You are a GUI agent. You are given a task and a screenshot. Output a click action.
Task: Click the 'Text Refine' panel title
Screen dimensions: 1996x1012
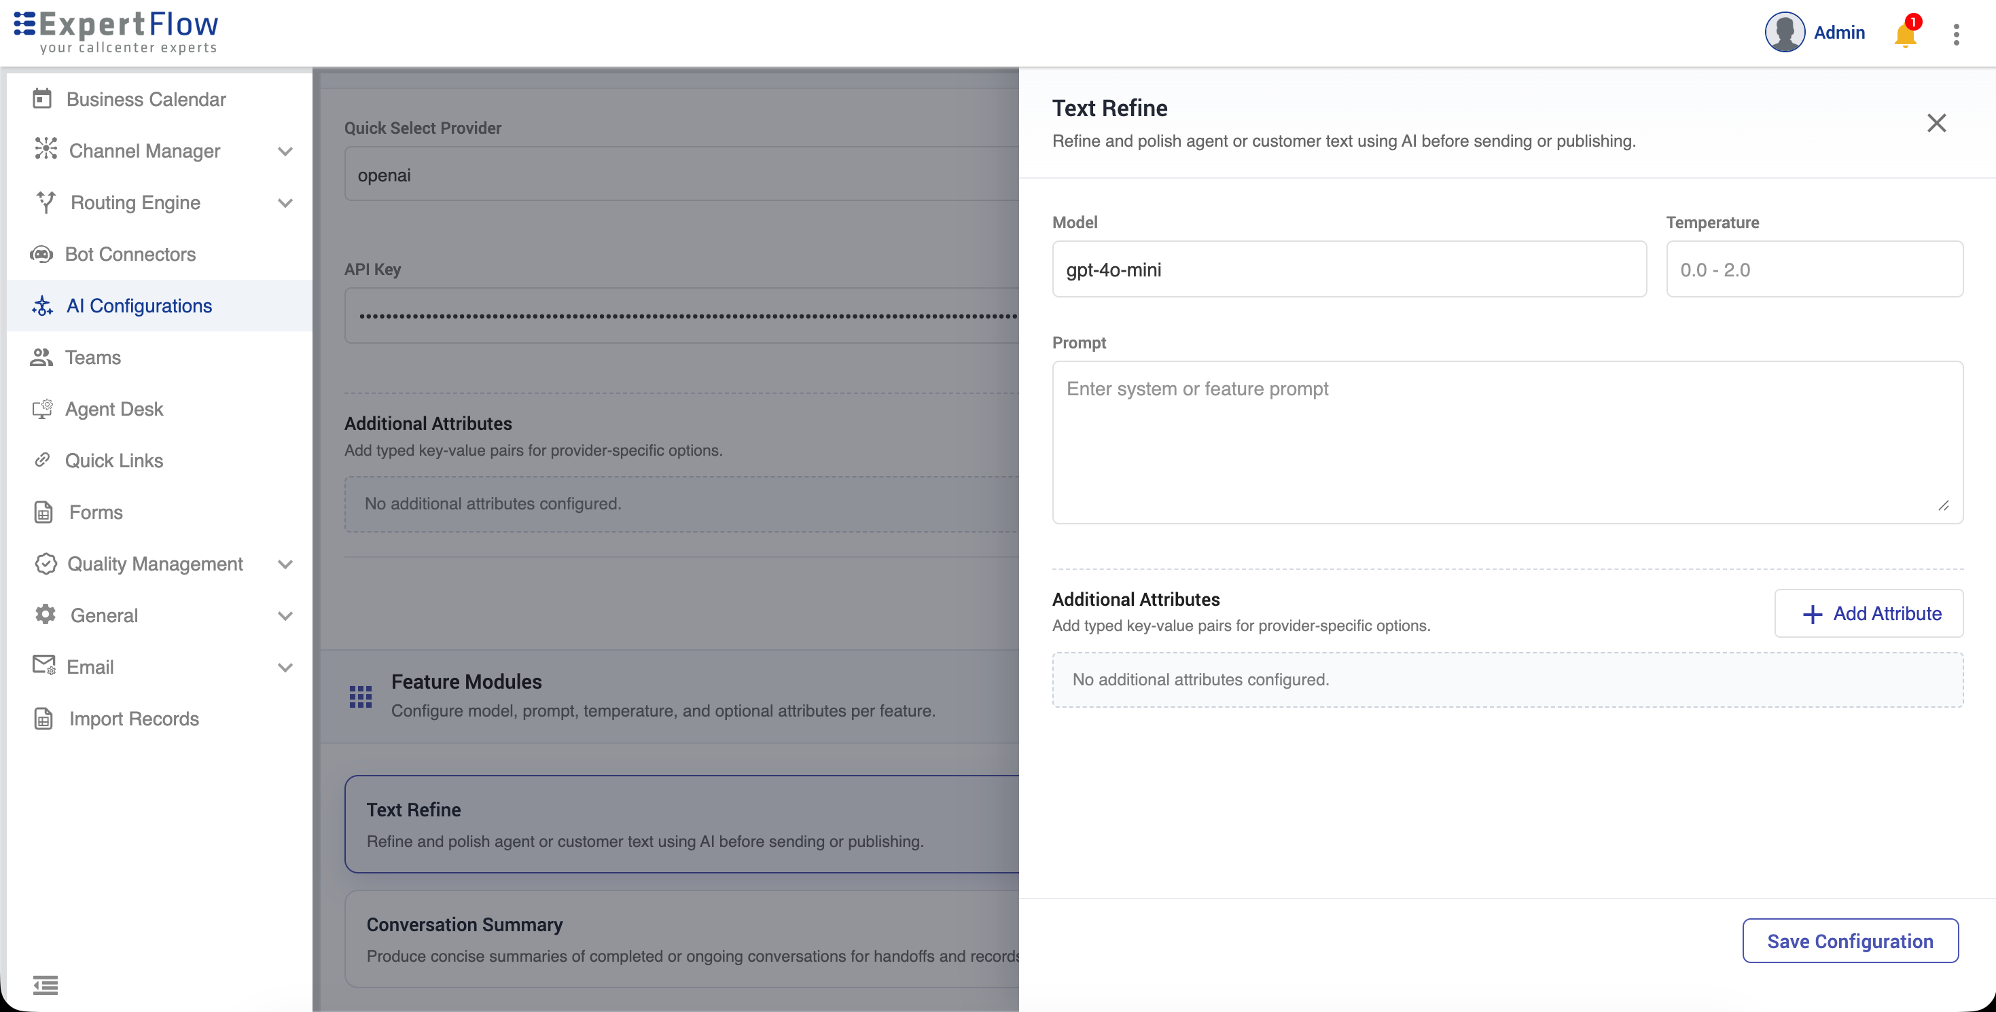pos(1109,108)
